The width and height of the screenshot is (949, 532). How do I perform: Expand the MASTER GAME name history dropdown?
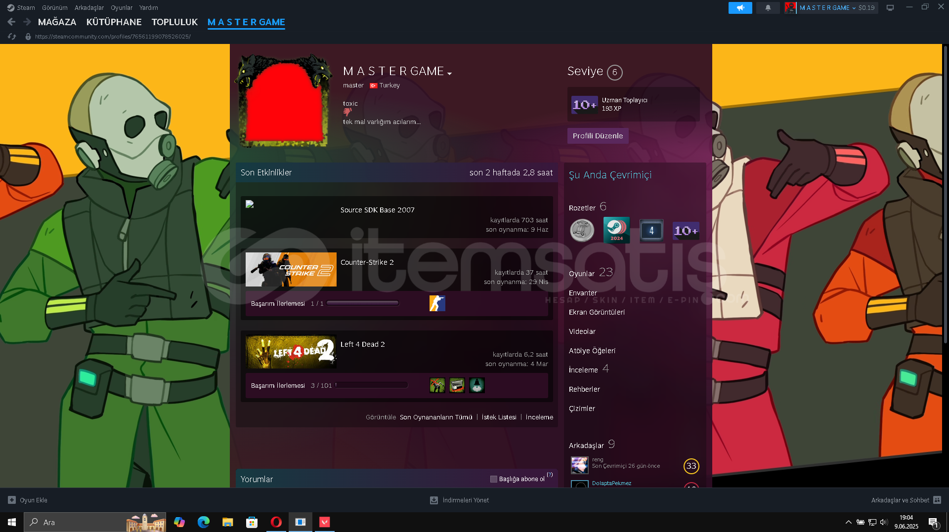pyautogui.click(x=449, y=74)
